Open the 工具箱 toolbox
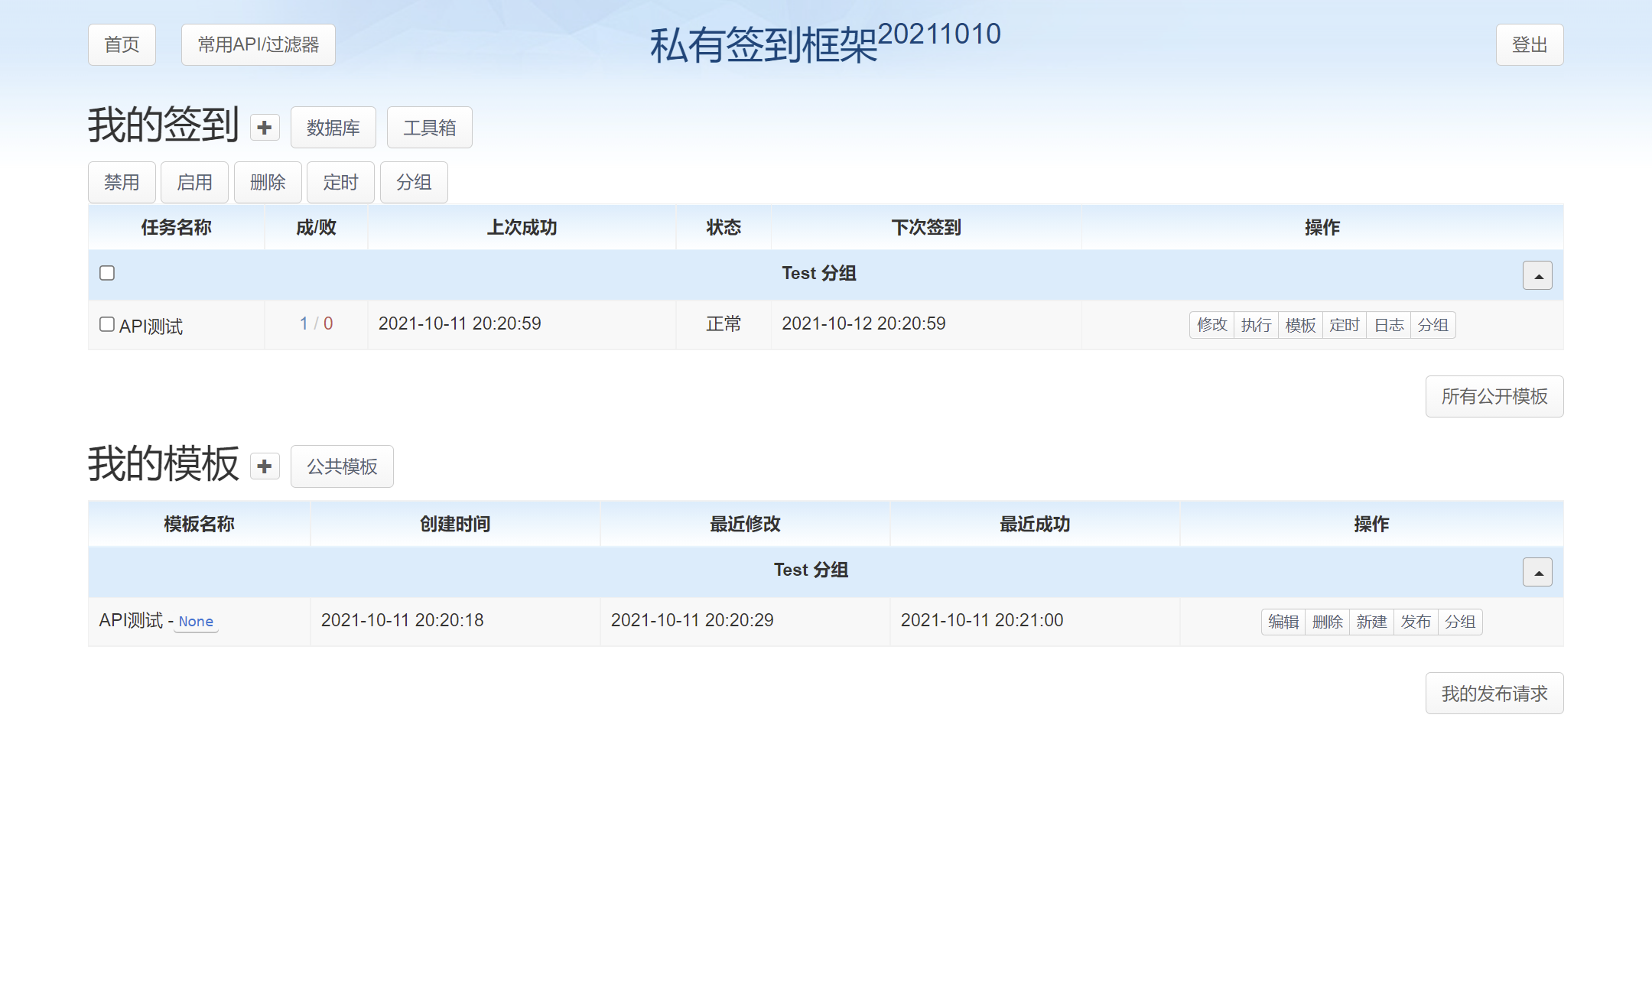The image size is (1652, 991). click(429, 128)
